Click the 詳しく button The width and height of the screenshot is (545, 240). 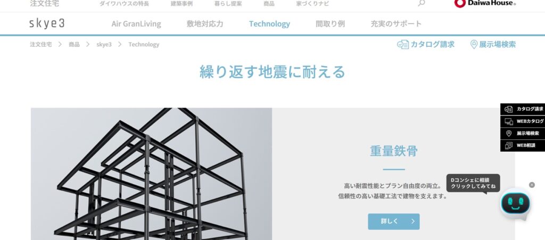pos(394,221)
